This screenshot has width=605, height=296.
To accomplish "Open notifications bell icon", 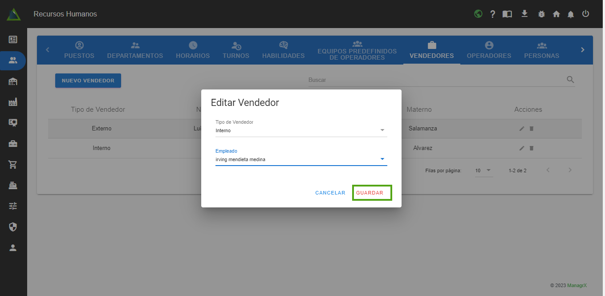I will 571,14.
